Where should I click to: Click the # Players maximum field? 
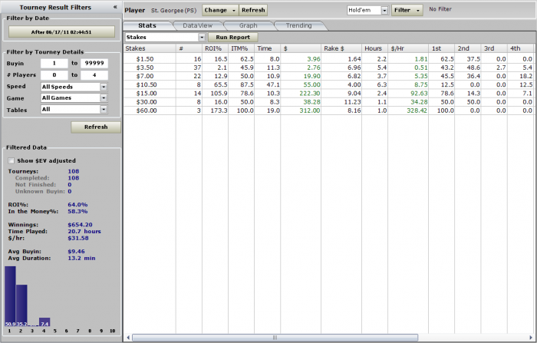[x=94, y=75]
